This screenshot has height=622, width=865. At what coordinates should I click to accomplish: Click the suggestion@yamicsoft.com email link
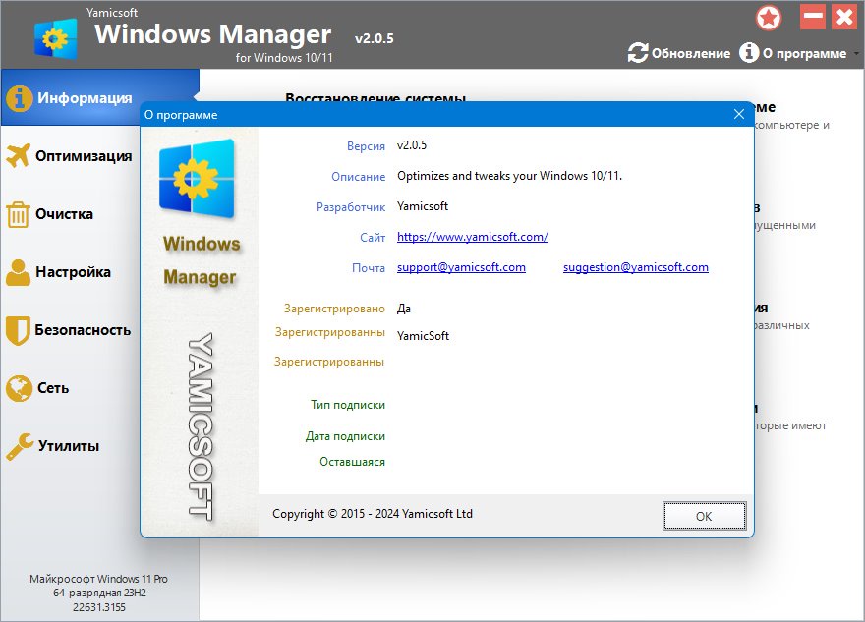pos(636,267)
